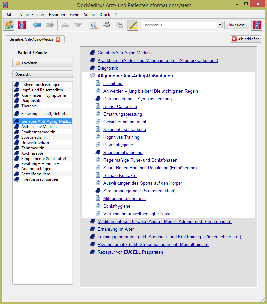
Task: Click the Favoriten star button in sidebar
Action: [x=43, y=63]
